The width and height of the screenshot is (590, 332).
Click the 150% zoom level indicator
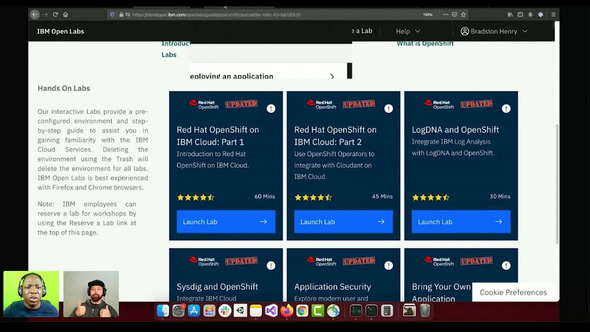coord(428,15)
